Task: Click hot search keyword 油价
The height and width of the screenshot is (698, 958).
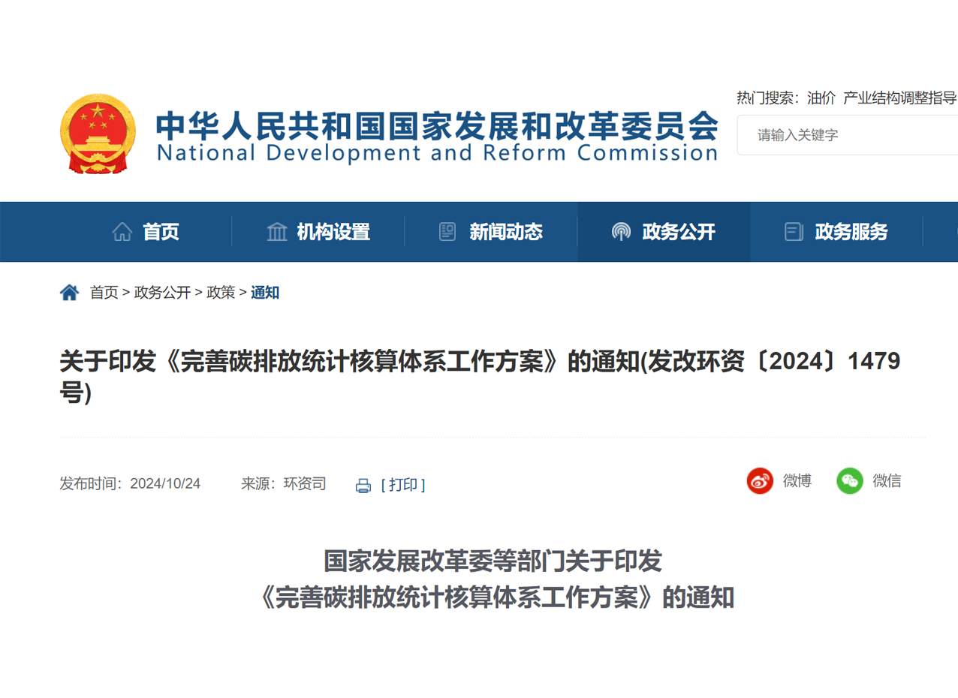Action: [821, 98]
